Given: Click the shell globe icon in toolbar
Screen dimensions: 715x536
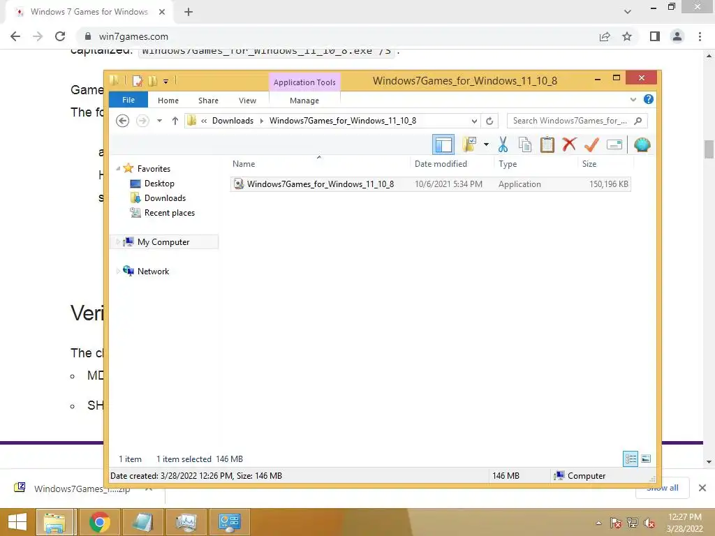Looking at the screenshot, I should pos(642,145).
